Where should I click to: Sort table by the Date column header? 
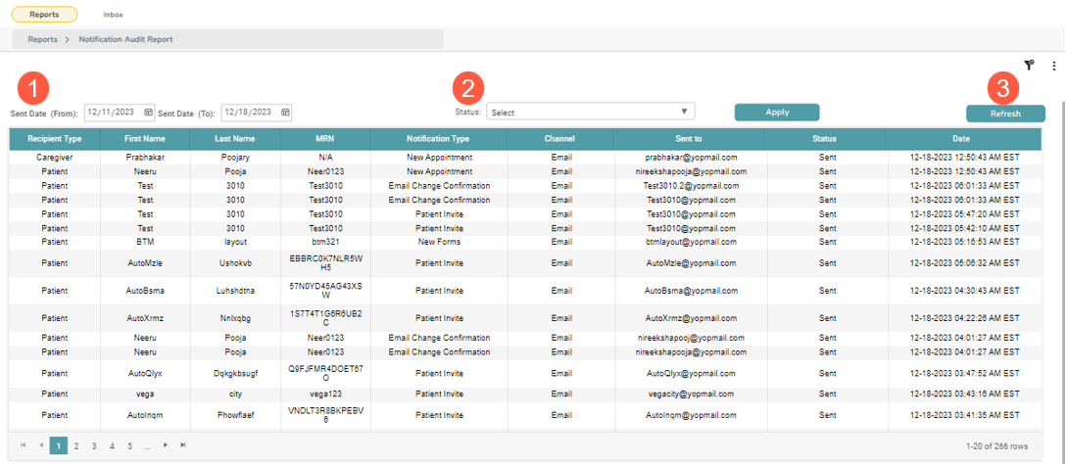(x=960, y=139)
